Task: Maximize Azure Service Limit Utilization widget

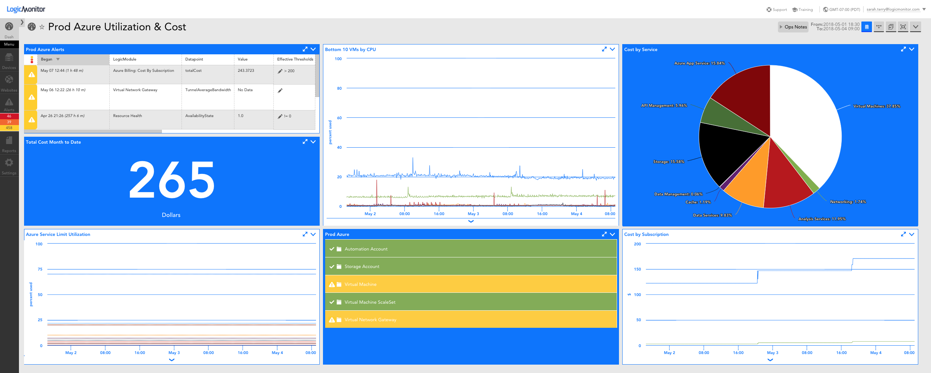Action: click(305, 234)
